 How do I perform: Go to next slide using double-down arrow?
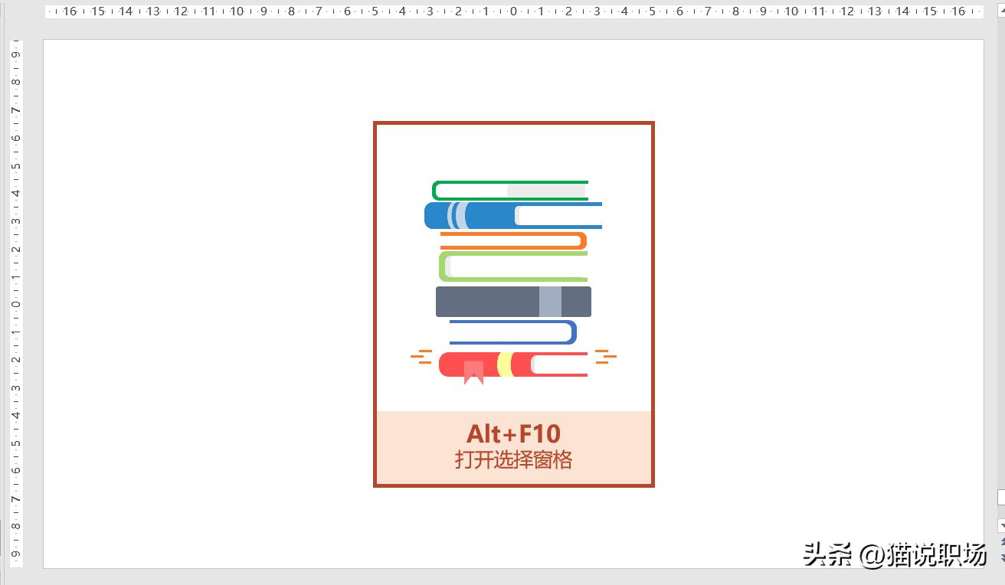[1001, 557]
